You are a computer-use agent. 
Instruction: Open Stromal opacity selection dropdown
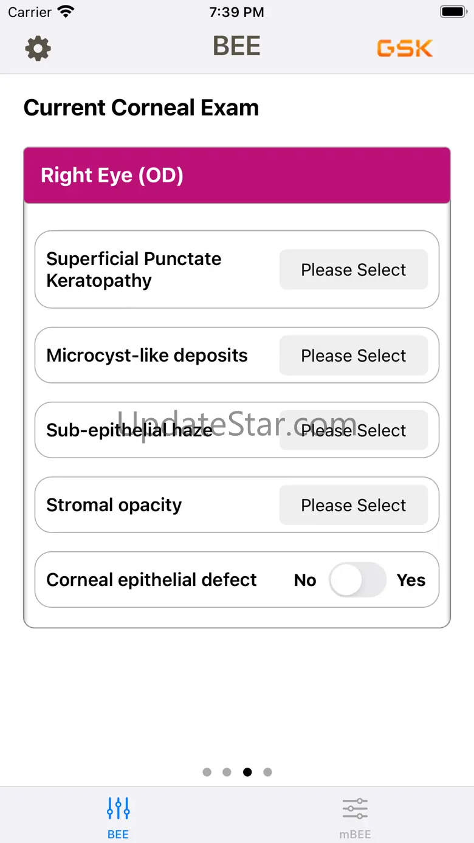tap(354, 505)
